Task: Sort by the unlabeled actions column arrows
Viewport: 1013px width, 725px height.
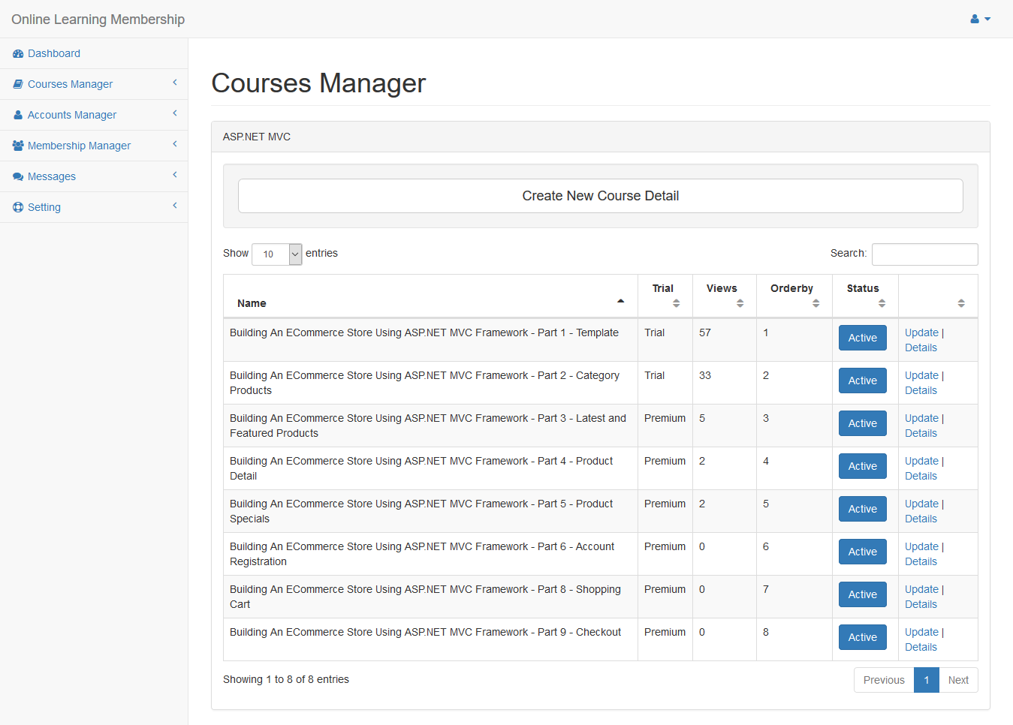Action: point(961,303)
